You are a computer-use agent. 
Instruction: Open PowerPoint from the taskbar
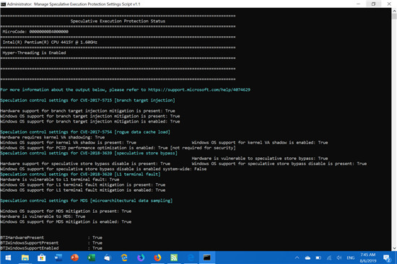point(74,258)
